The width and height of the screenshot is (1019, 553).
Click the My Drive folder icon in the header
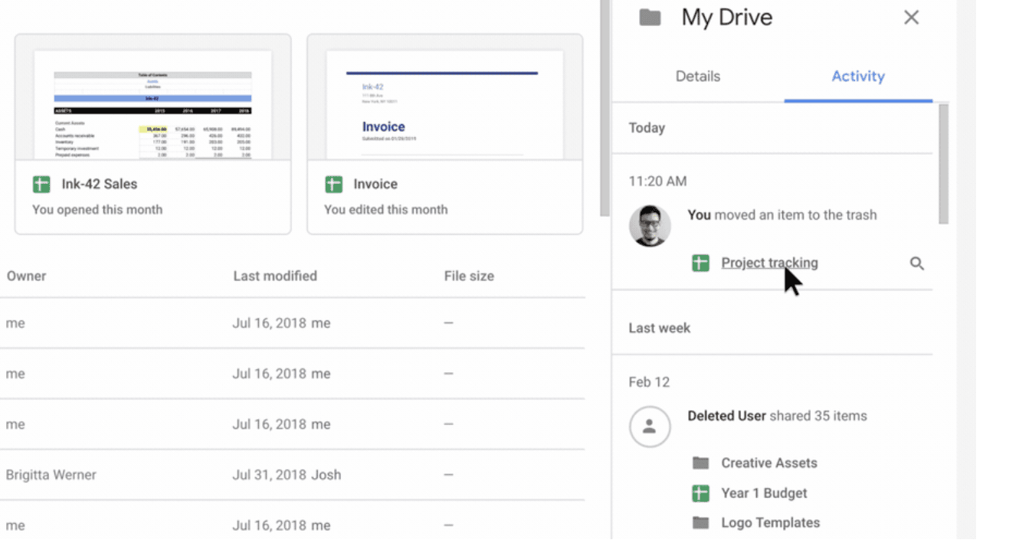tap(647, 17)
